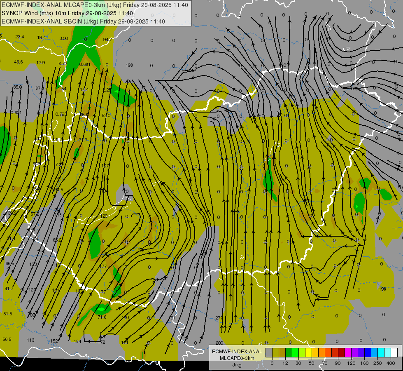403x371 pixels.
Task: Click the '160' legend scale label
Action: click(364, 363)
